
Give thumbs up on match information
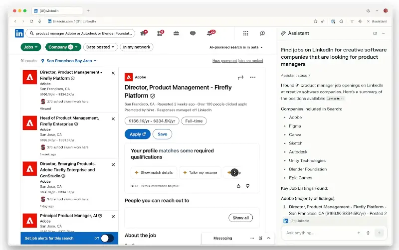238,186
